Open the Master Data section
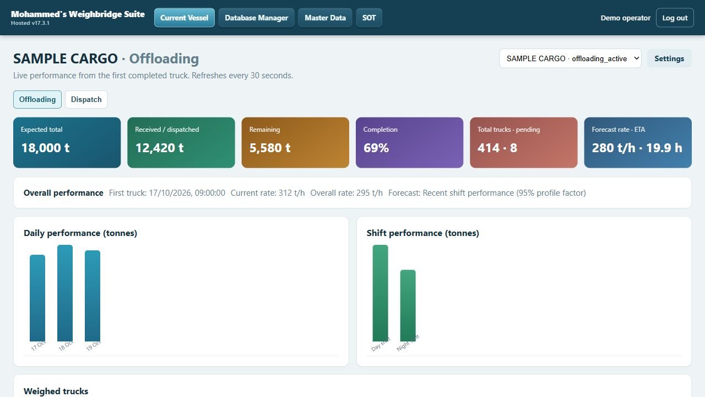The height and width of the screenshot is (397, 705). (x=325, y=18)
